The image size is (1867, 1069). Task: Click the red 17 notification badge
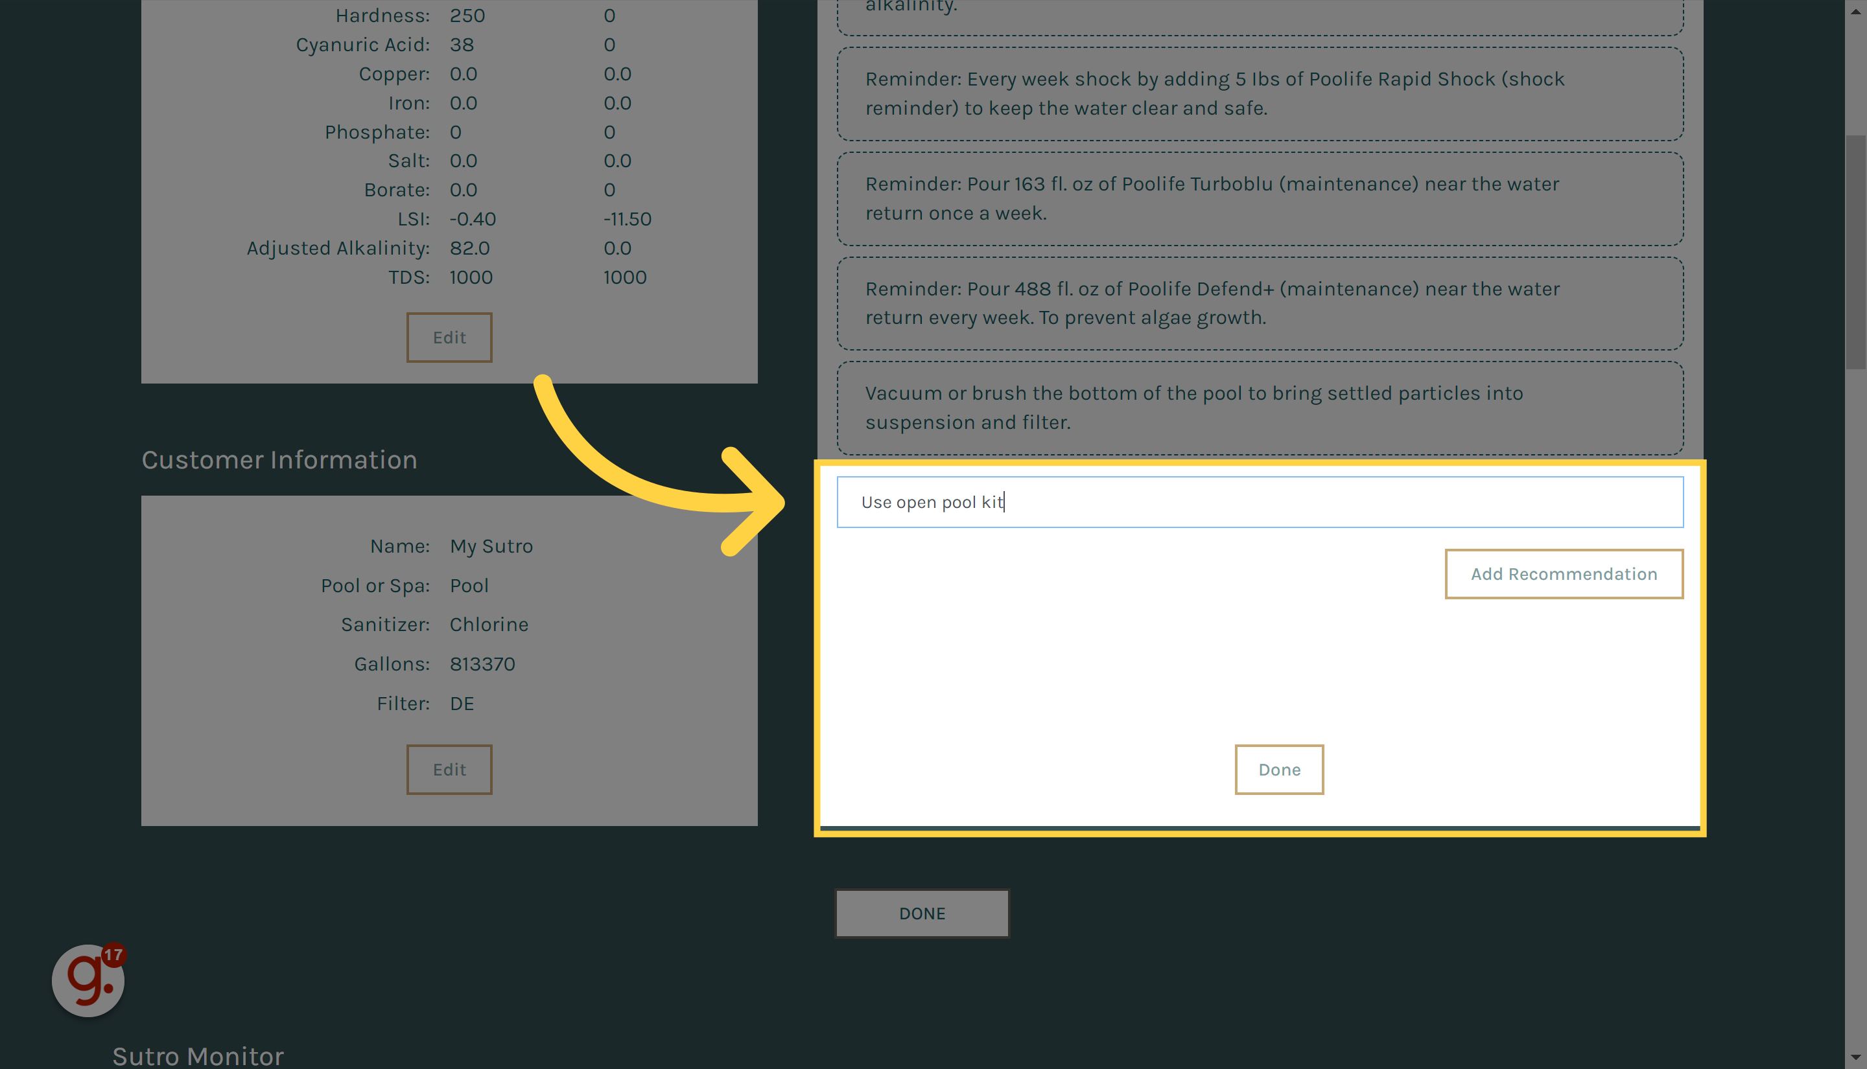[114, 955]
